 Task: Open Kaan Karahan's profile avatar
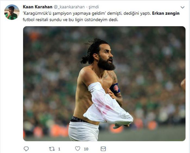point(12,12)
